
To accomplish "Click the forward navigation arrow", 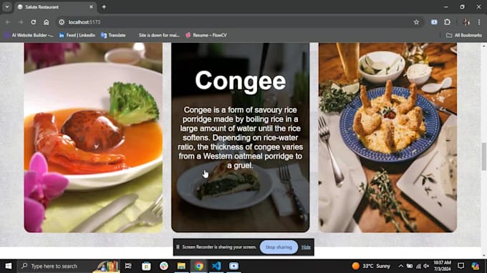I will 21,22.
